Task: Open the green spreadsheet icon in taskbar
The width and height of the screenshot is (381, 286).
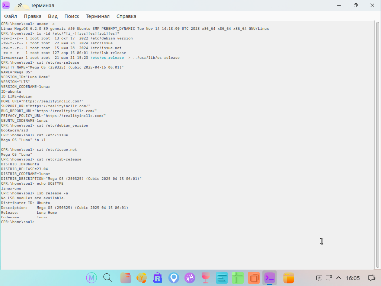Action: 238,278
